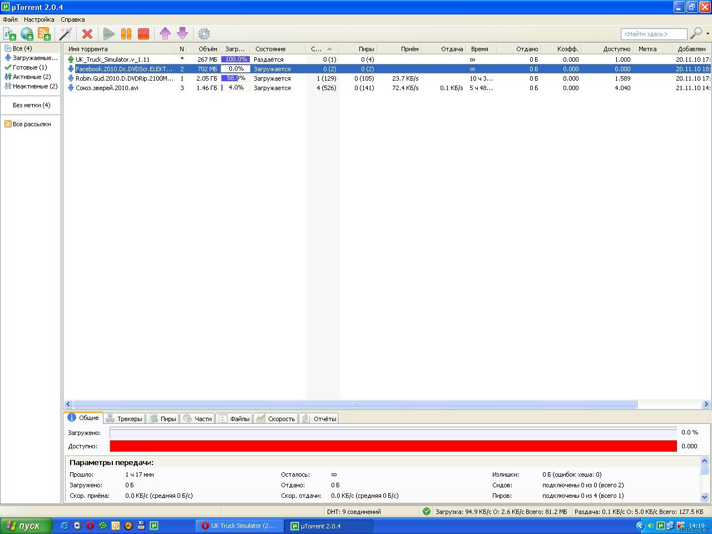This screenshot has height=534, width=712.
Task: Sort by the 'Имя торрента' column header
Action: [120, 49]
